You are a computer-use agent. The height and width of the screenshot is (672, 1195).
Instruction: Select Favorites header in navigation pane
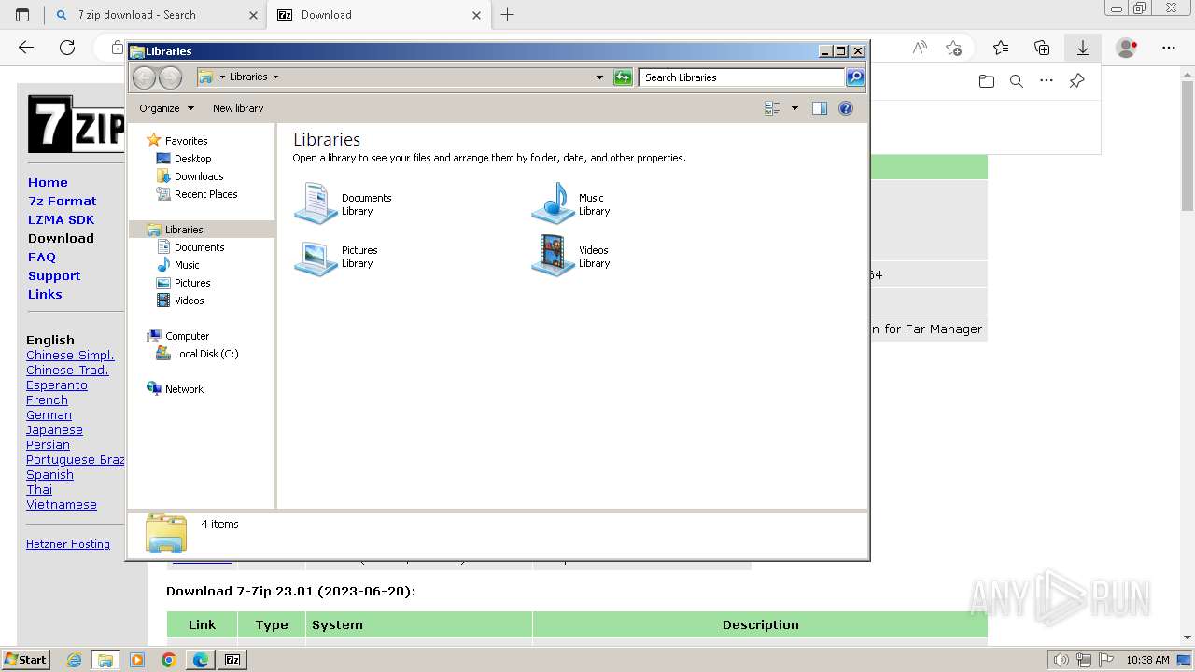186,141
